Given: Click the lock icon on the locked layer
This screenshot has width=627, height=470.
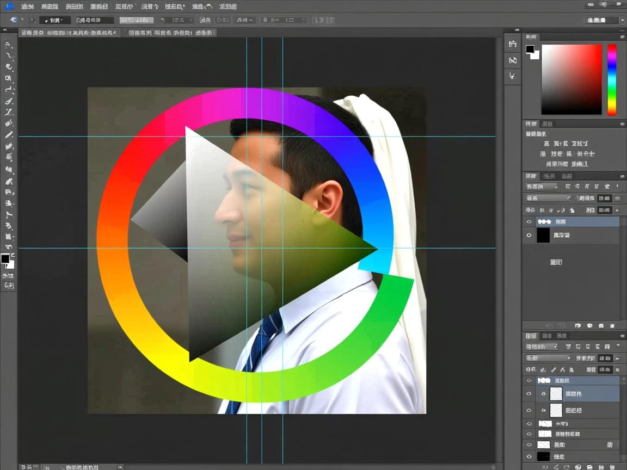Looking at the screenshot, I should point(610,445).
